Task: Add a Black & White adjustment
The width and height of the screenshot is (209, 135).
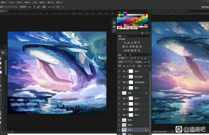Action: 130,46
